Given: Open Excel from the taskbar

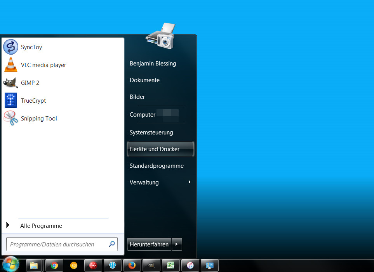Looking at the screenshot, I should (171, 265).
